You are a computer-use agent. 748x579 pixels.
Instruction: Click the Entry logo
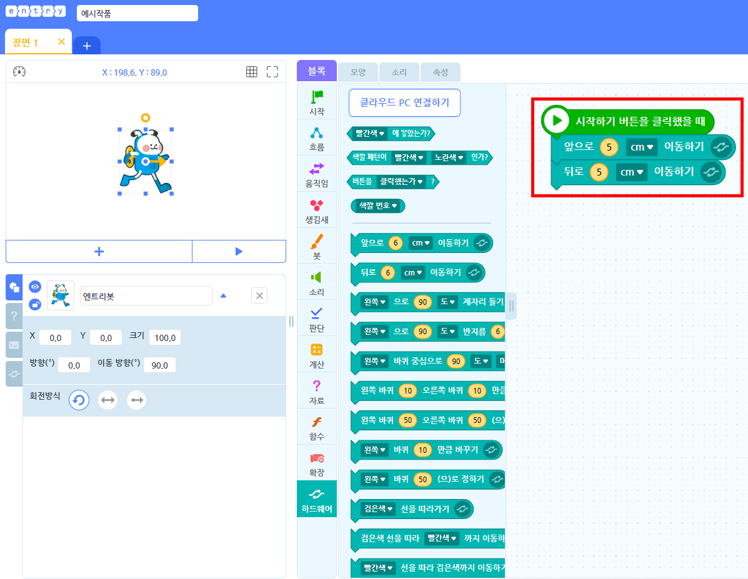(x=36, y=11)
